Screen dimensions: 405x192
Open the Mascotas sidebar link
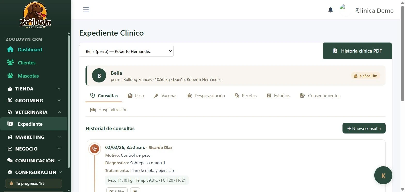(28, 76)
